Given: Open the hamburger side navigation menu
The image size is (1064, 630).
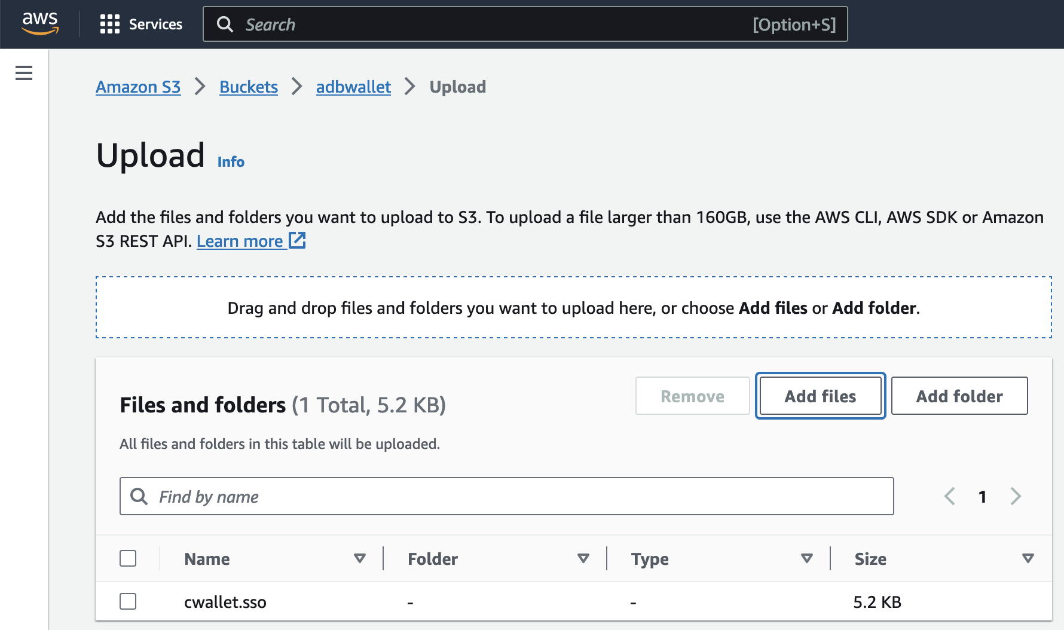Looking at the screenshot, I should point(24,73).
